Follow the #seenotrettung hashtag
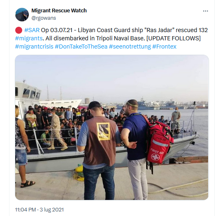 (x=130, y=46)
